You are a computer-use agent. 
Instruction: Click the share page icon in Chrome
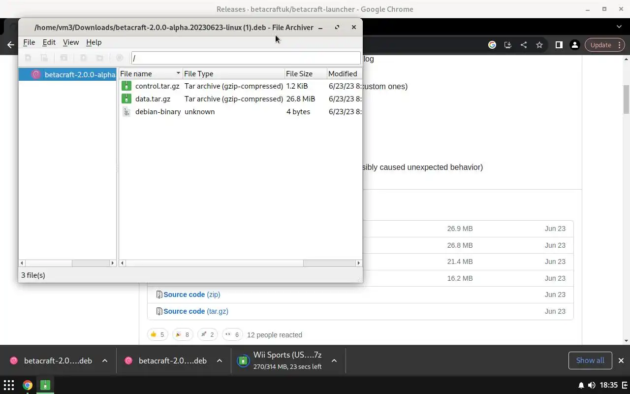524,45
